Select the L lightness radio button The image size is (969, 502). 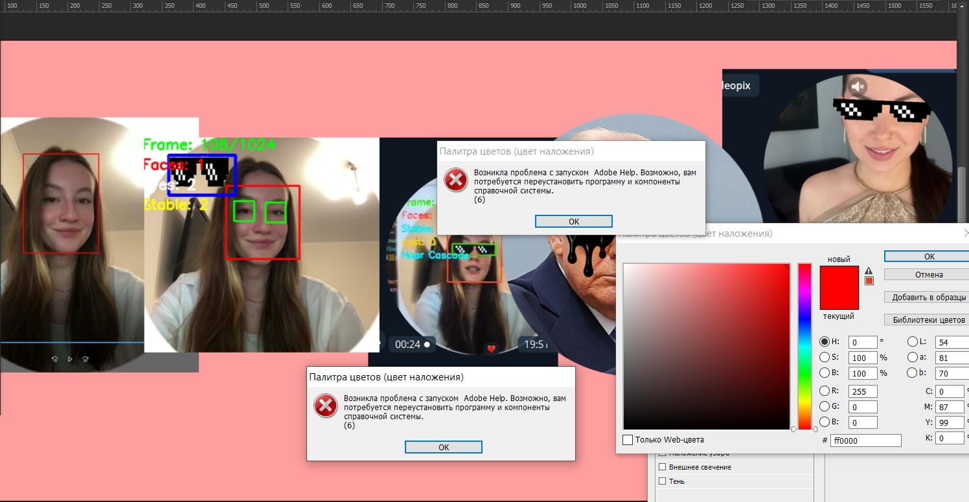click(913, 342)
